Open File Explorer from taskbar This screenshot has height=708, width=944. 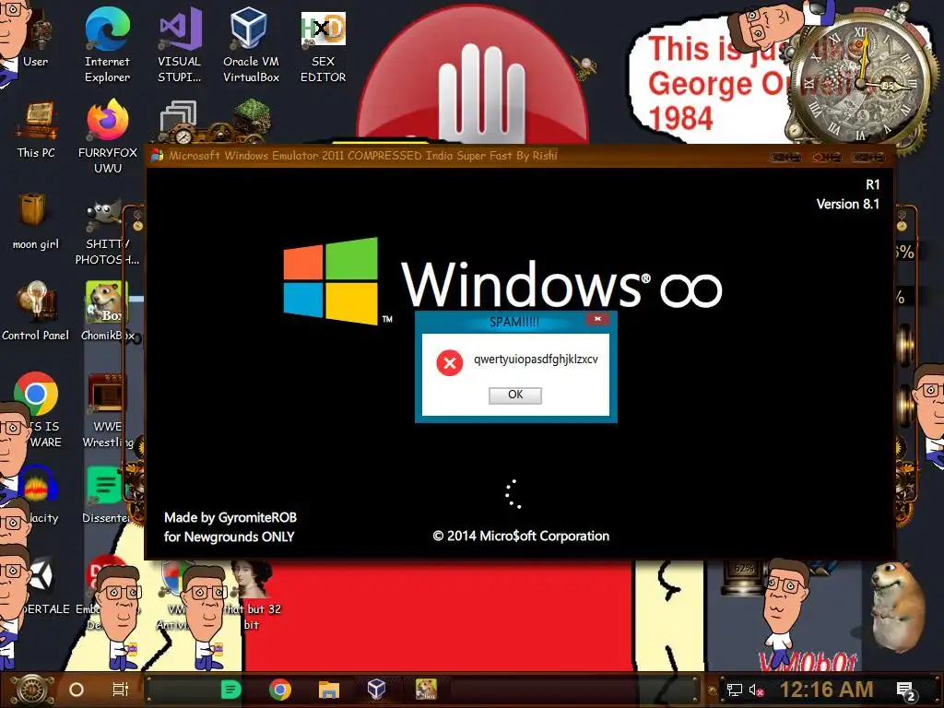[x=329, y=690]
